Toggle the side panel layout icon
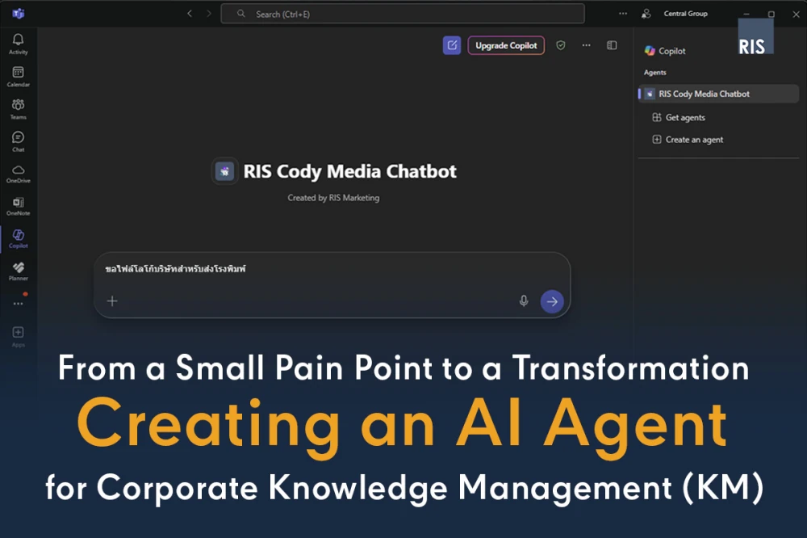Screen dimensions: 807x538 click(x=612, y=45)
